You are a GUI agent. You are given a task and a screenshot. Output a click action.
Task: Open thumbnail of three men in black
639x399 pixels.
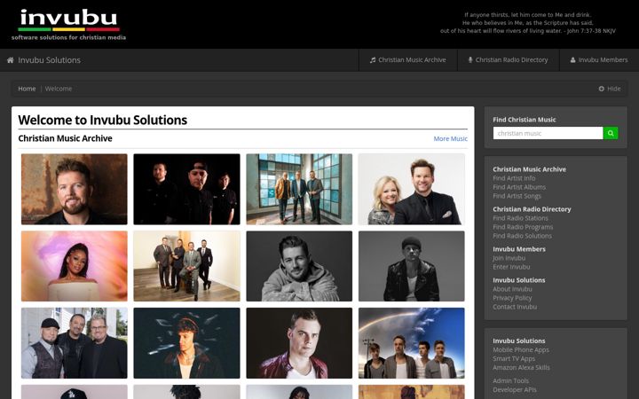point(186,189)
